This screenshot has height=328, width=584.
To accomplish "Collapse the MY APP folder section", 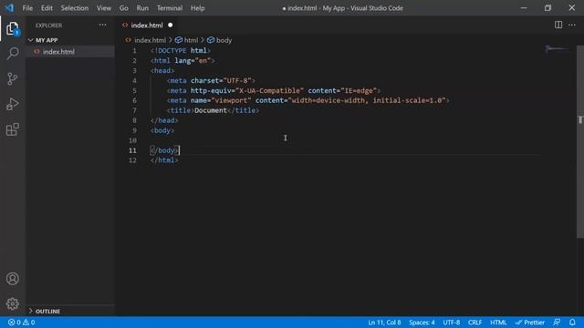I will 70,40.
